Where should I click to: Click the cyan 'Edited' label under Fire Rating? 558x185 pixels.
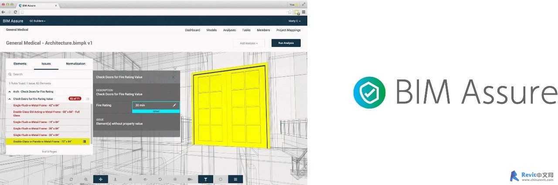[156, 111]
